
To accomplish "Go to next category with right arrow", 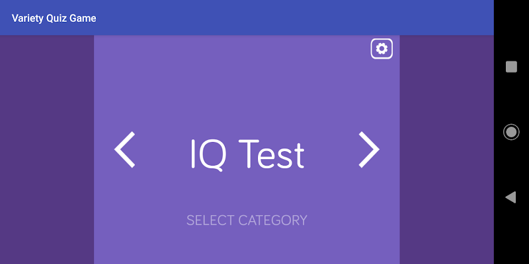I will pyautogui.click(x=369, y=149).
